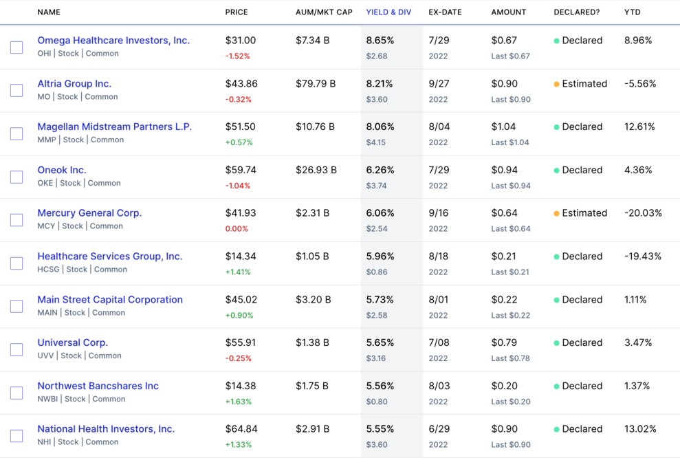
Task: Click the $26.93 B market cap
Action: pos(316,170)
